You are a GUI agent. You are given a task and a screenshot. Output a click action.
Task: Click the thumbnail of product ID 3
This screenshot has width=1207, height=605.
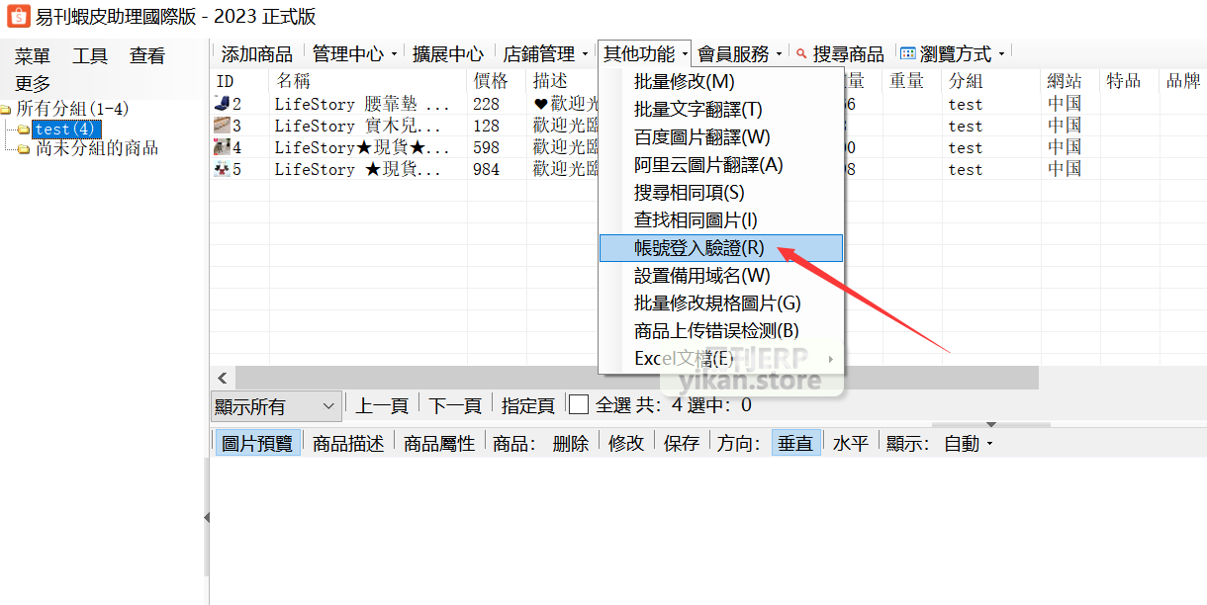coord(223,126)
